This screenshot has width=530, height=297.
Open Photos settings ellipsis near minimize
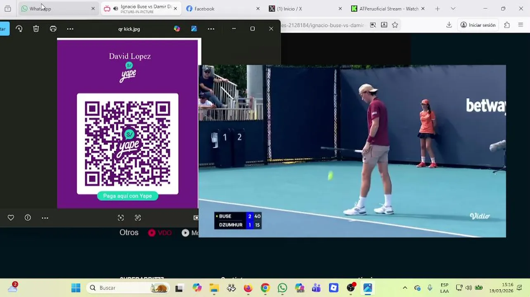click(211, 29)
